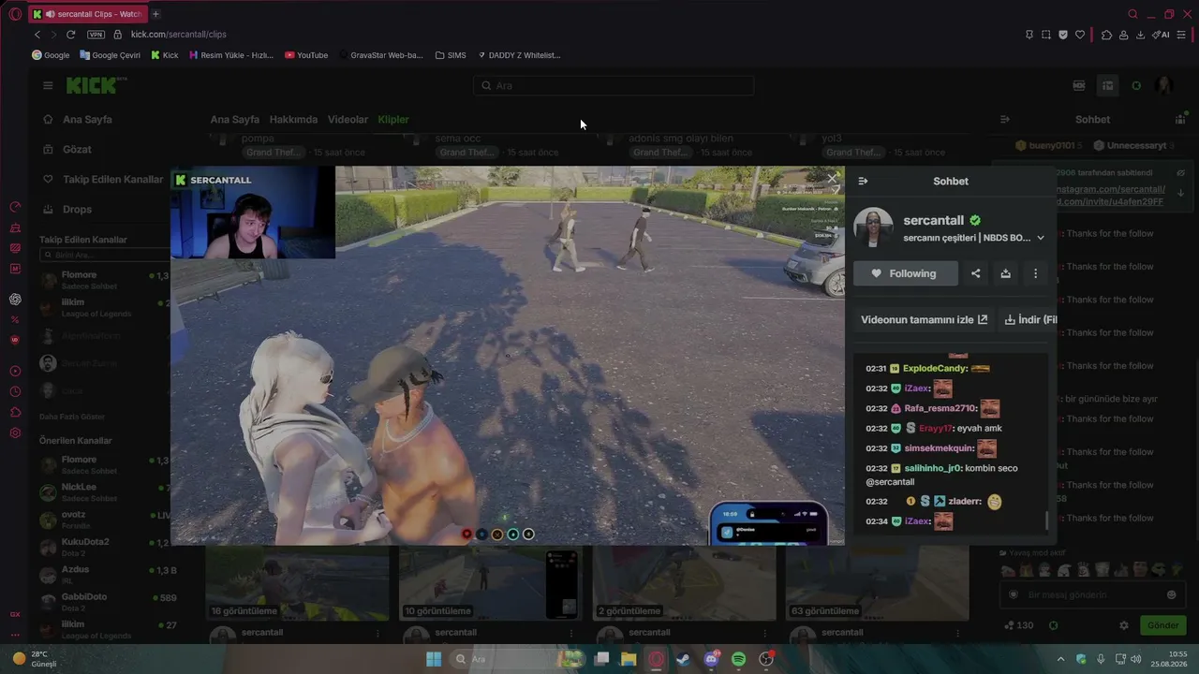Open the SIMS bookmarks folder
1199x674 pixels.
[x=451, y=55]
